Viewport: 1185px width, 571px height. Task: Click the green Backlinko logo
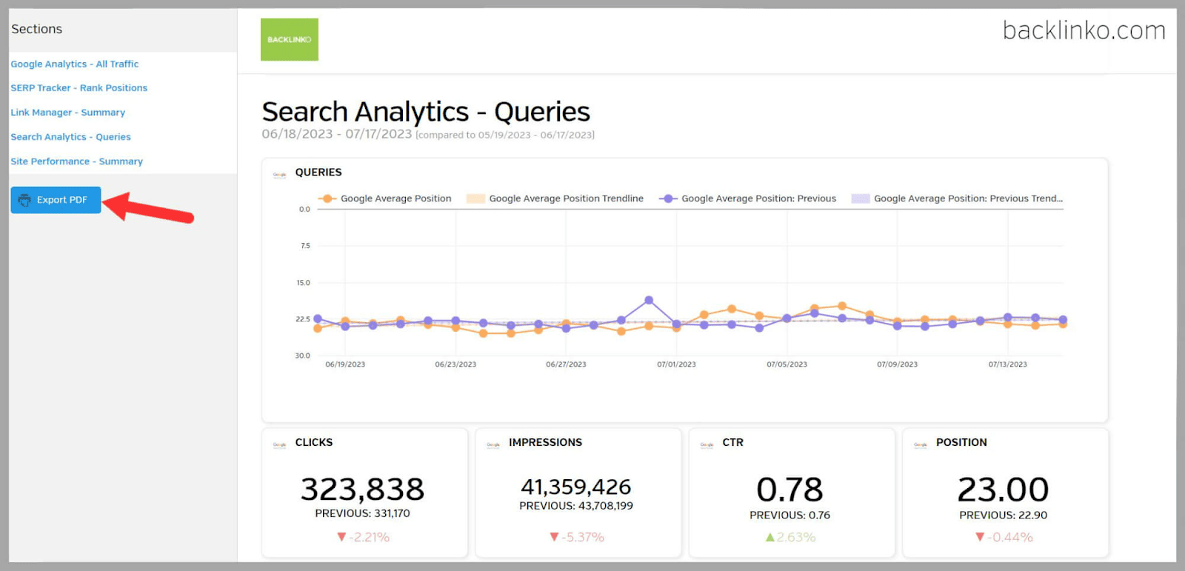(x=289, y=39)
